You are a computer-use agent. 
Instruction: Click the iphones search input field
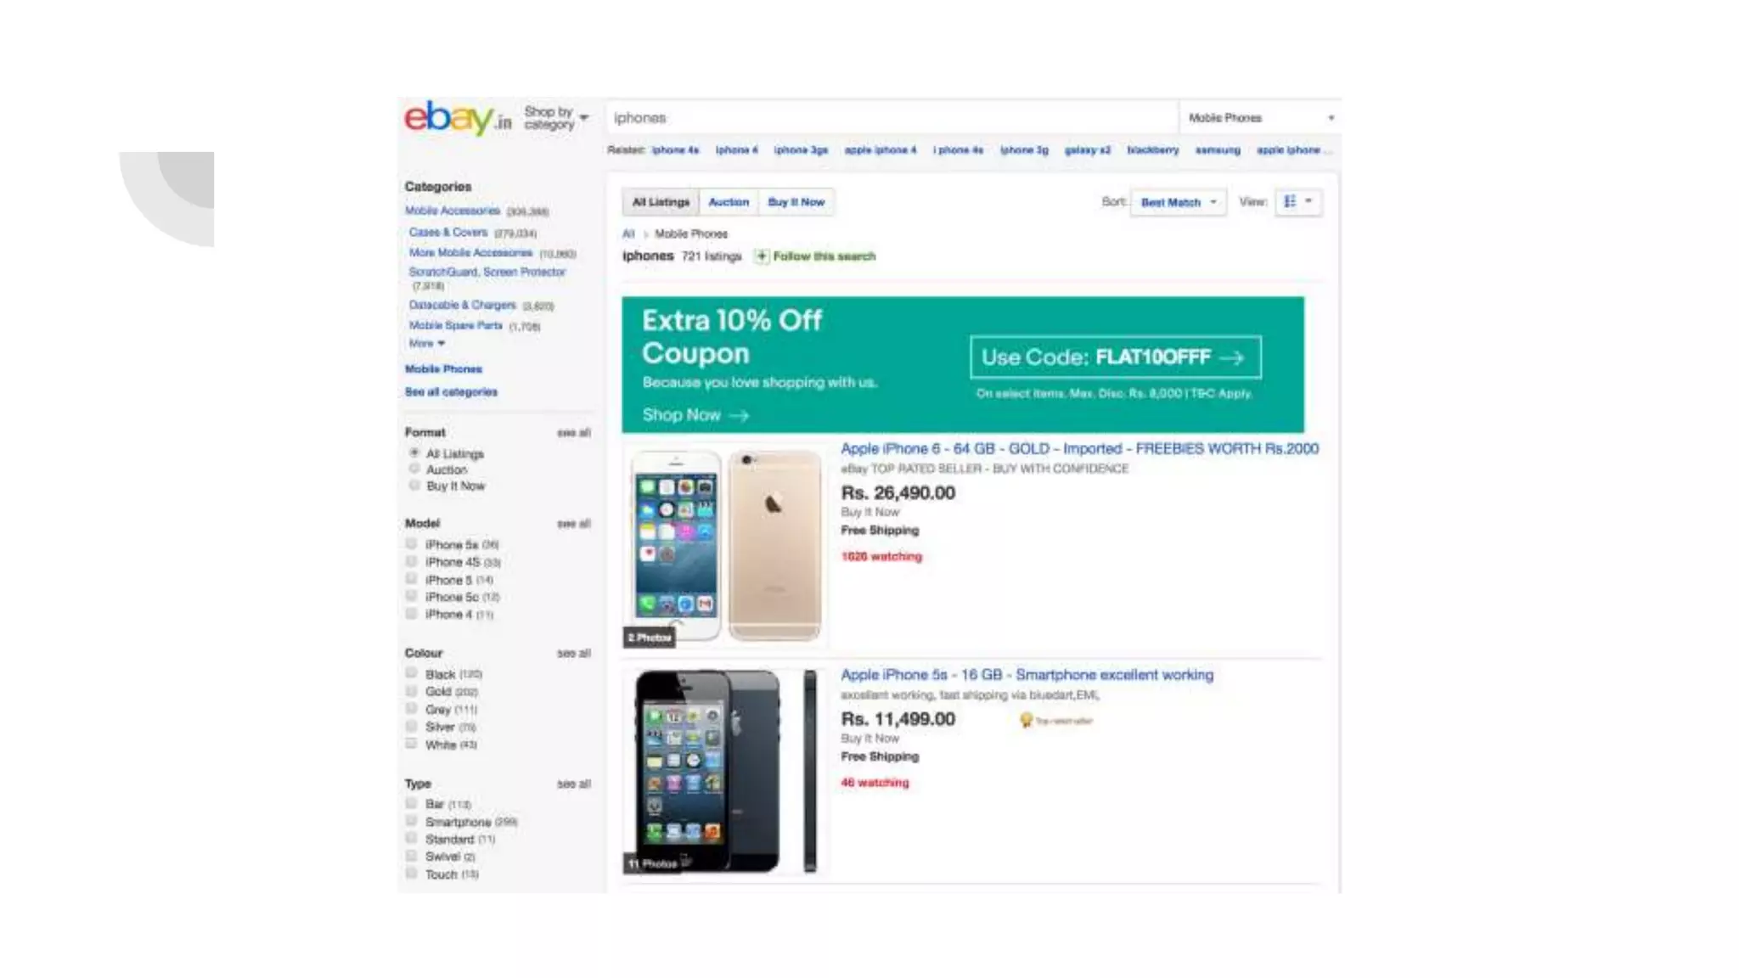892,118
